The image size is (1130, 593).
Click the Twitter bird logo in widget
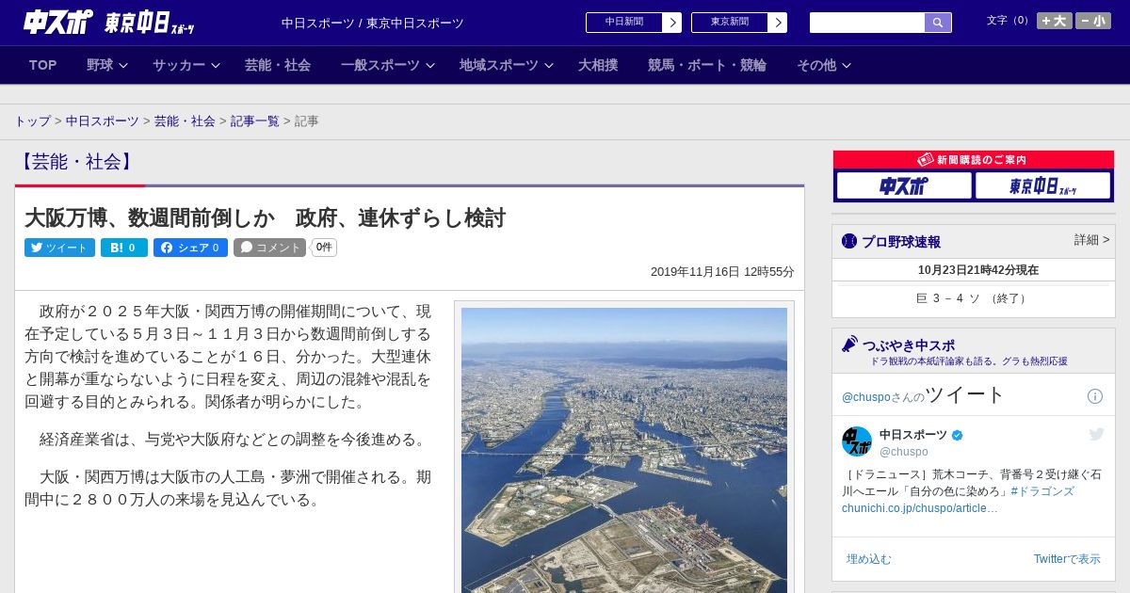pos(1096,434)
